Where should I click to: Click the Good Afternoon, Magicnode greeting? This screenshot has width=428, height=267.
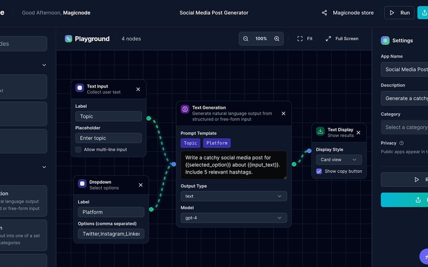[56, 13]
